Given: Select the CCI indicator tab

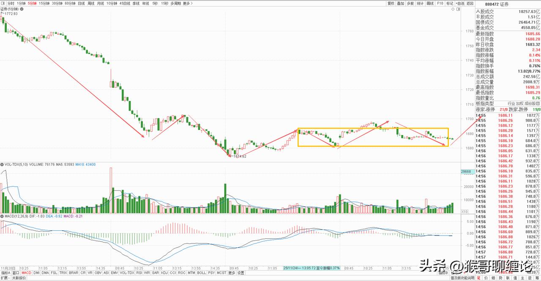Looking at the screenshot, I should [173, 273].
